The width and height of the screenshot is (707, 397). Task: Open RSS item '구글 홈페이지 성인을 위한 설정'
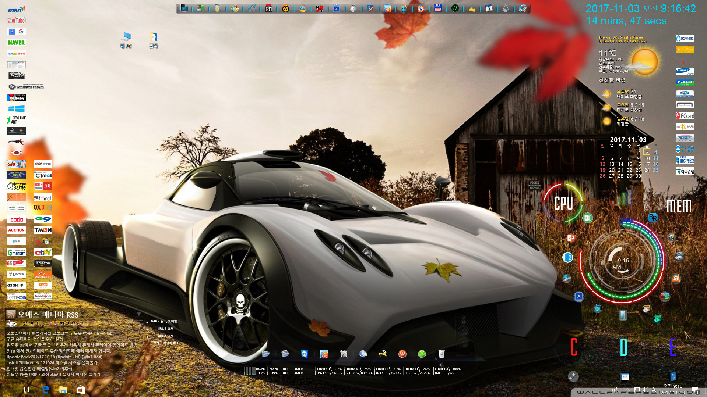pos(35,339)
